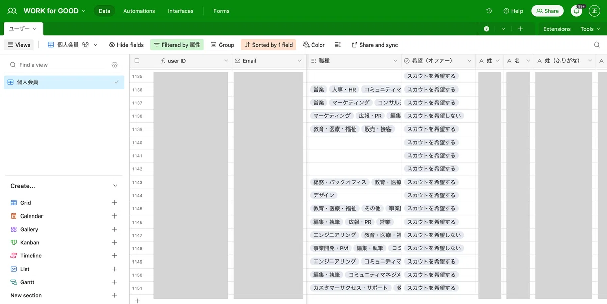Screen dimensions: 607x304
Task: Select 個人会員 view in sidebar
Action: tap(64, 82)
